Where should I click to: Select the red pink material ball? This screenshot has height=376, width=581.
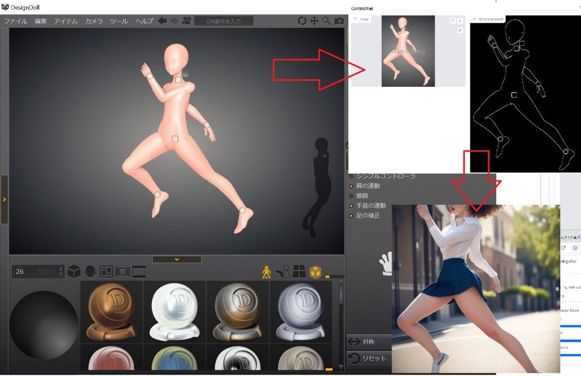112,357
